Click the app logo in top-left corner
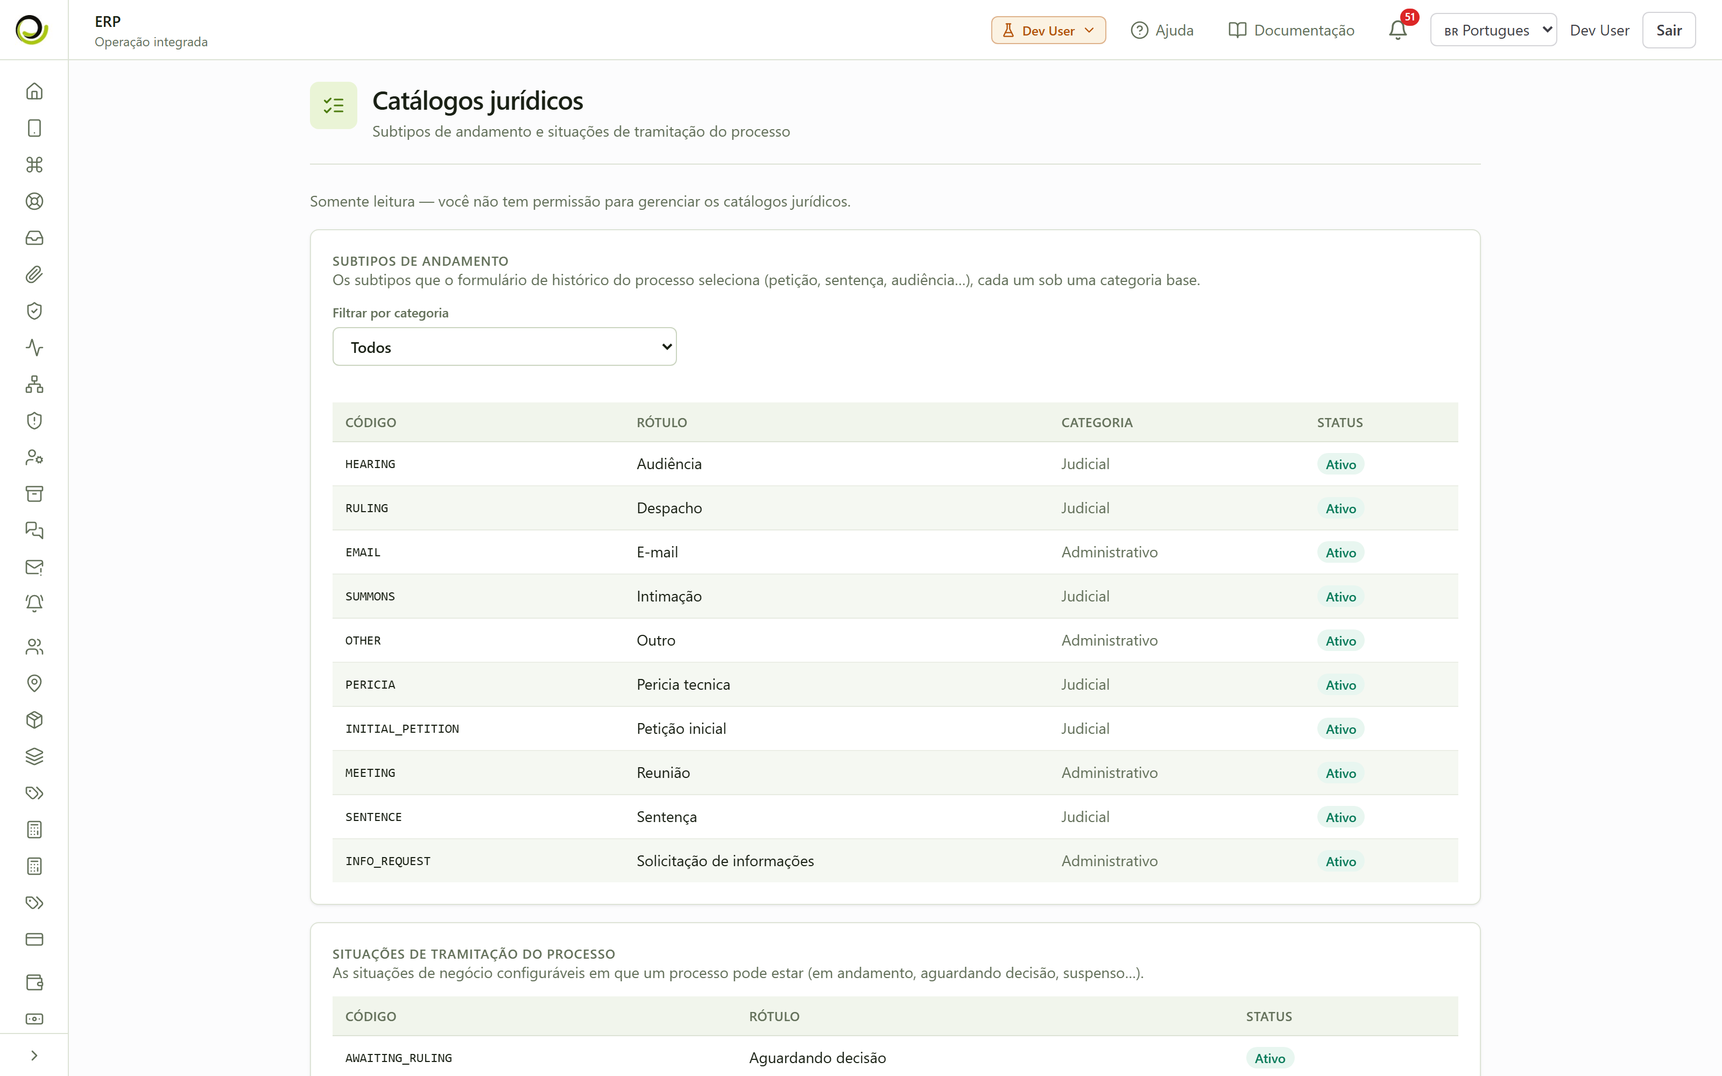 tap(32, 30)
